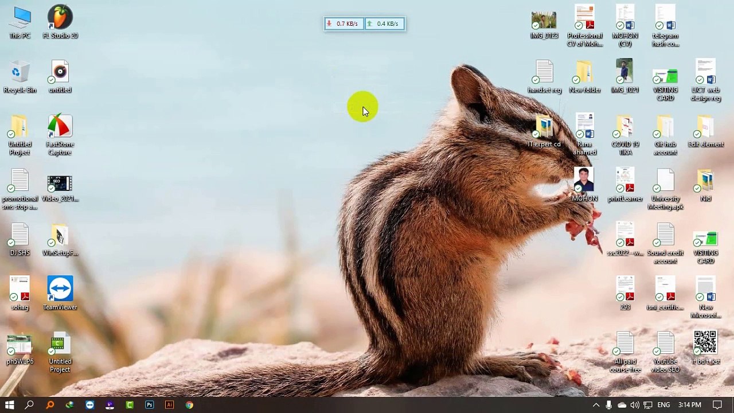
Task: Open the Windows Start menu
Action: (x=10, y=405)
